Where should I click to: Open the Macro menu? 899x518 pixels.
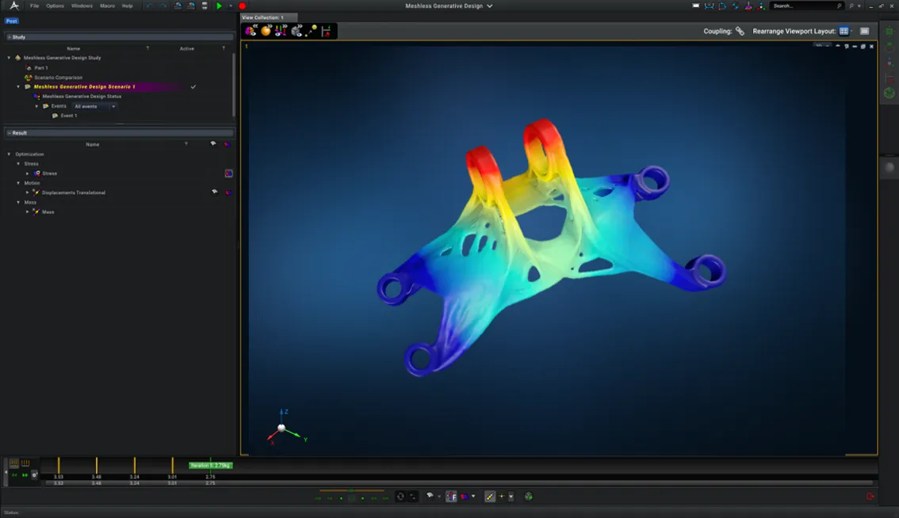tap(107, 6)
